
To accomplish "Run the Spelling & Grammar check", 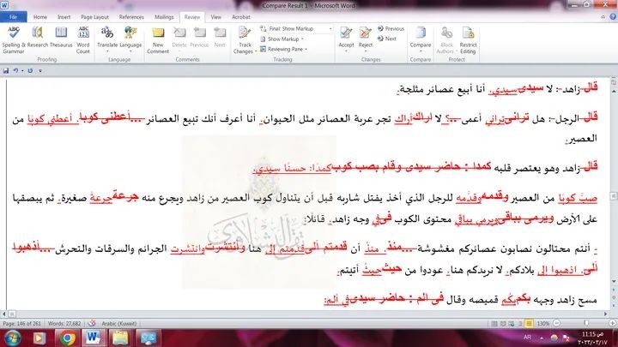I will [14, 40].
